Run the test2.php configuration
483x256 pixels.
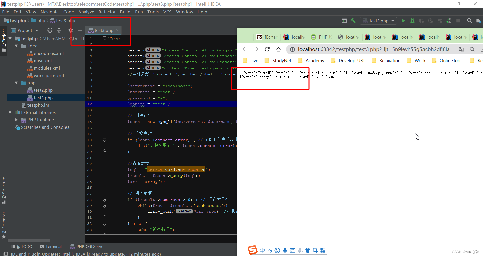pos(403,21)
